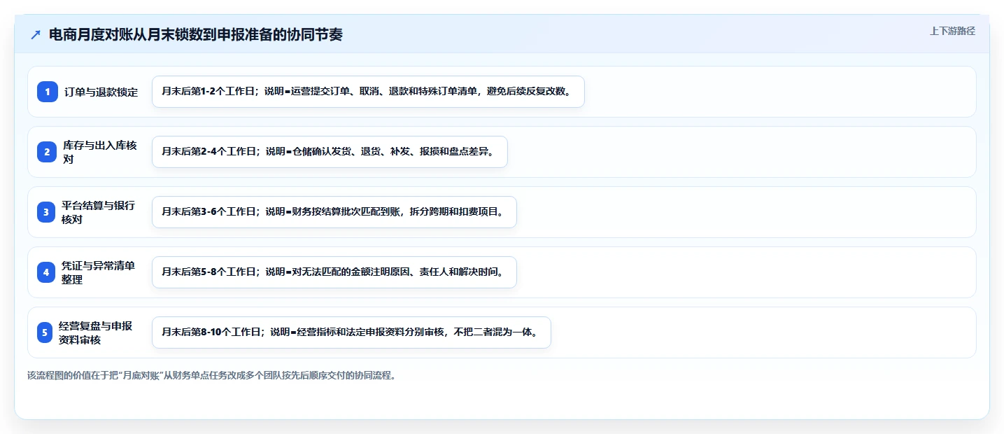Image resolution: width=1004 pixels, height=434 pixels.
Task: Click the 月末后第2-4个工作日 description box
Action: point(330,152)
